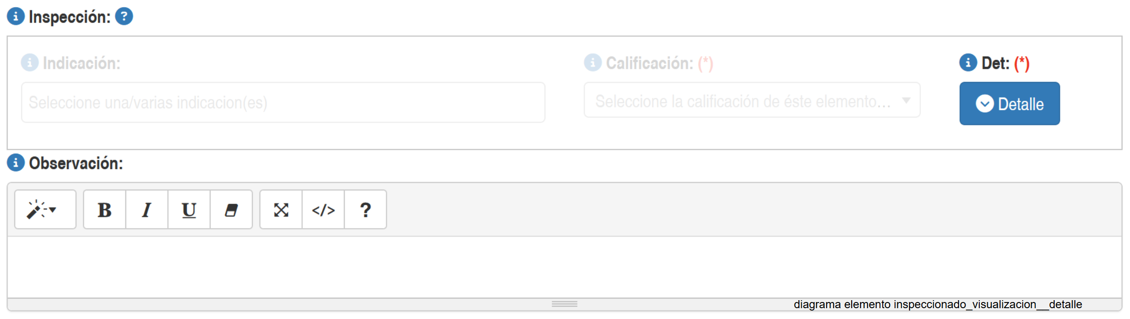Open the editor help question mark button

(366, 210)
